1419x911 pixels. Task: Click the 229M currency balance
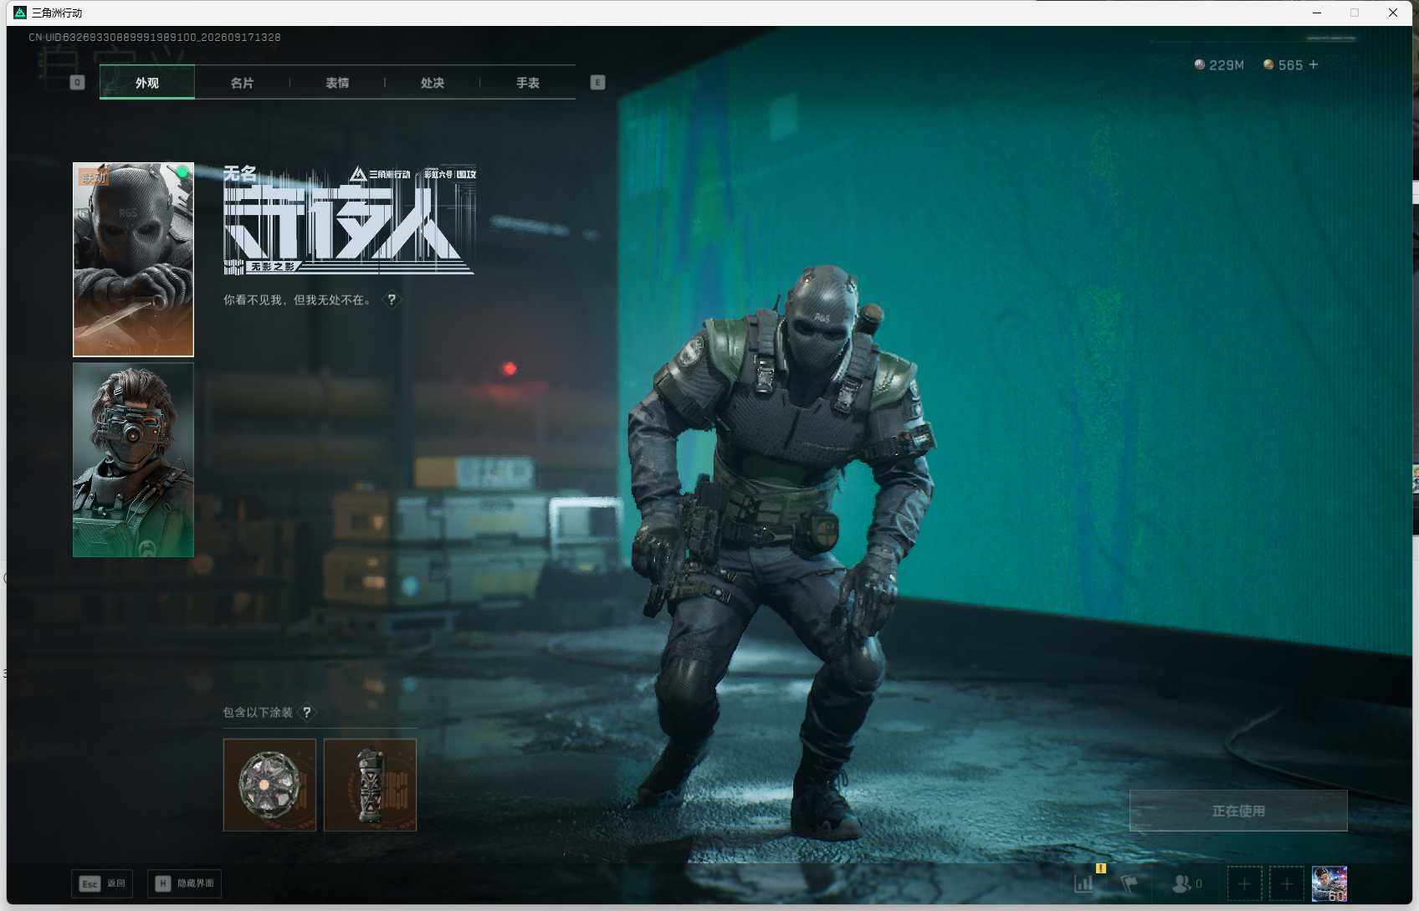click(1227, 65)
